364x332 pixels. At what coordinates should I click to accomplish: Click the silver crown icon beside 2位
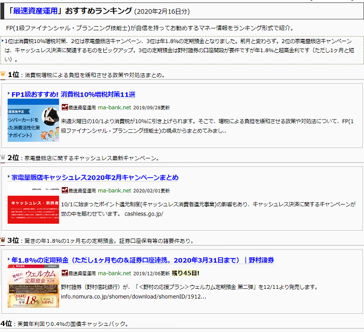3,157
